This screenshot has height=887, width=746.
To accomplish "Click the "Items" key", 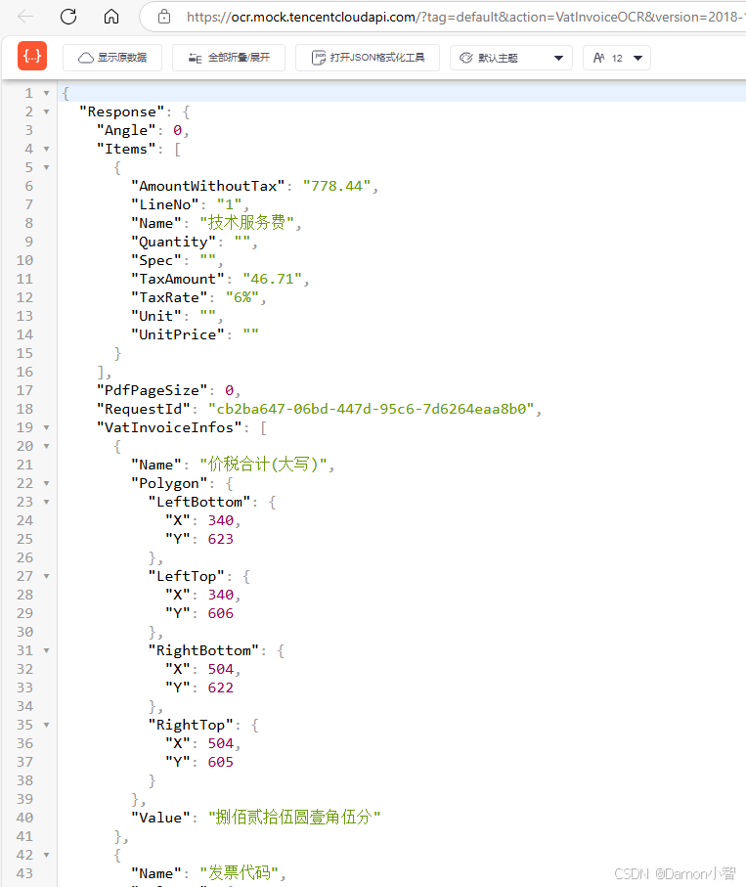I will tap(126, 150).
